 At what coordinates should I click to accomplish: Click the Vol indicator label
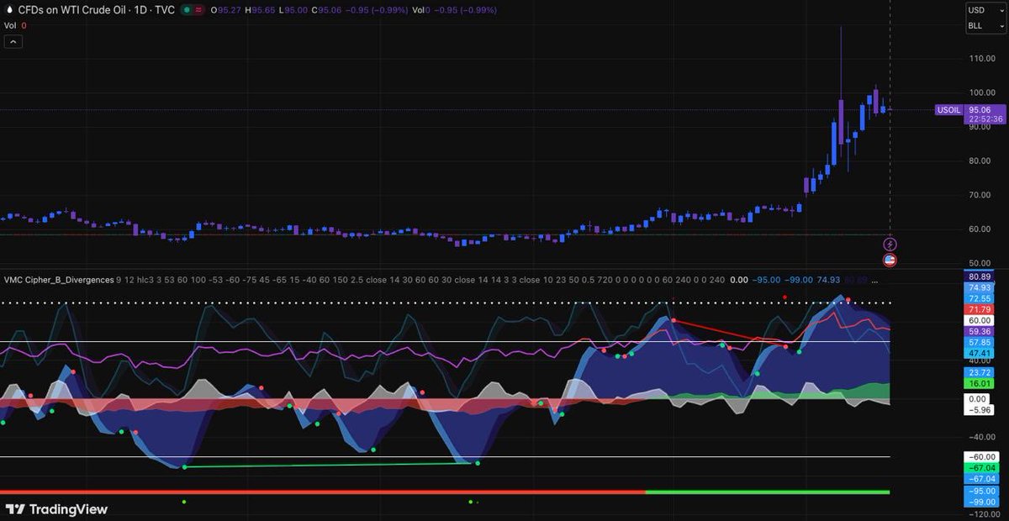[x=10, y=26]
